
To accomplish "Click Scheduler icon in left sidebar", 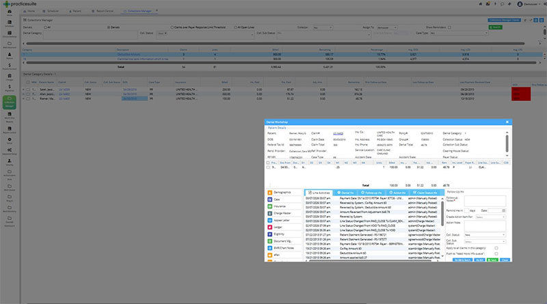I will click(10, 23).
